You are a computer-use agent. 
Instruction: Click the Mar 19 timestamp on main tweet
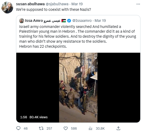coord(77,4)
